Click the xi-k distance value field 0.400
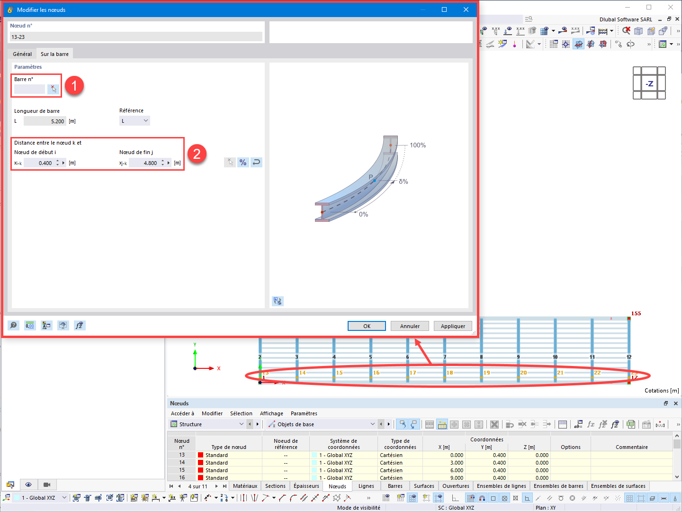682x512 pixels. (x=39, y=163)
